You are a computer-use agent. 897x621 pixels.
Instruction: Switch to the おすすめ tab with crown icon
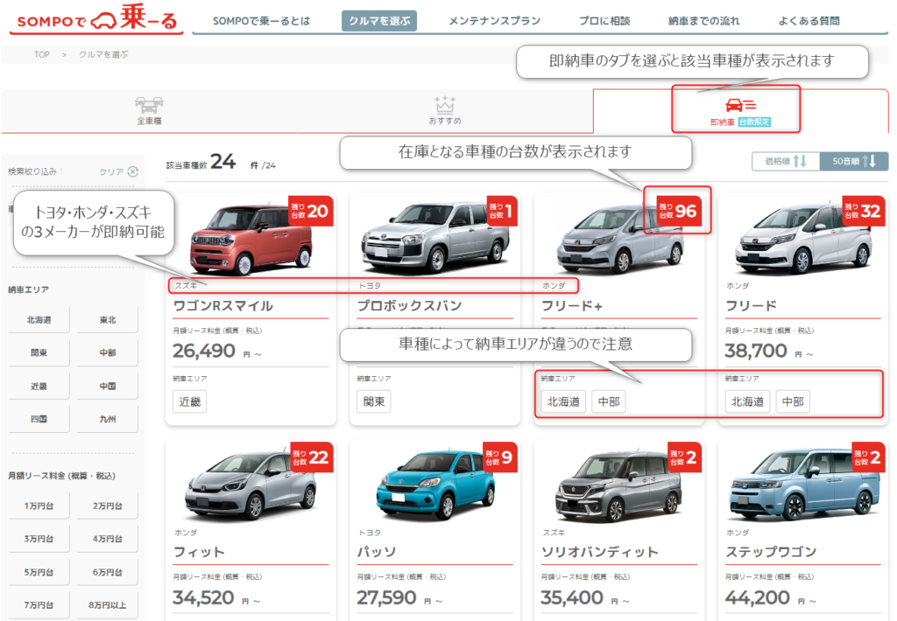[445, 110]
